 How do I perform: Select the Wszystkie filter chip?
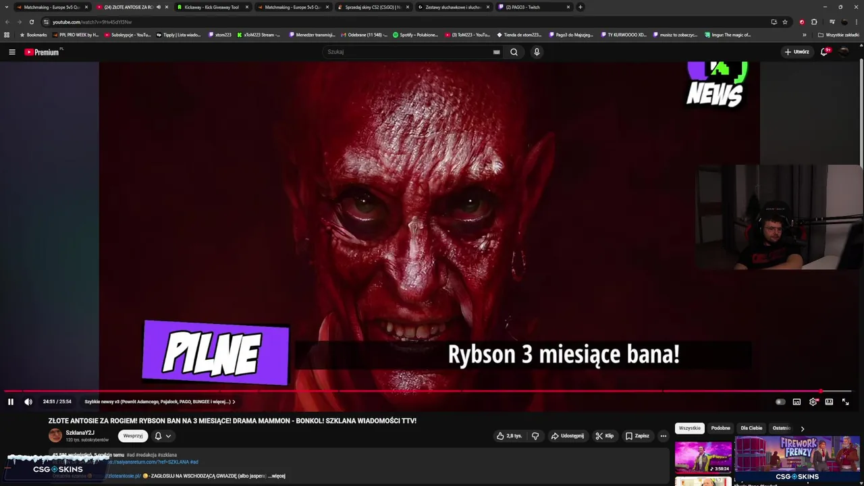pos(690,428)
